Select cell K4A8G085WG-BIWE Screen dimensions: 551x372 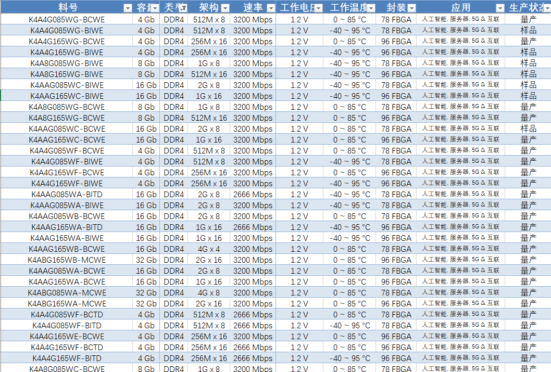click(67, 63)
